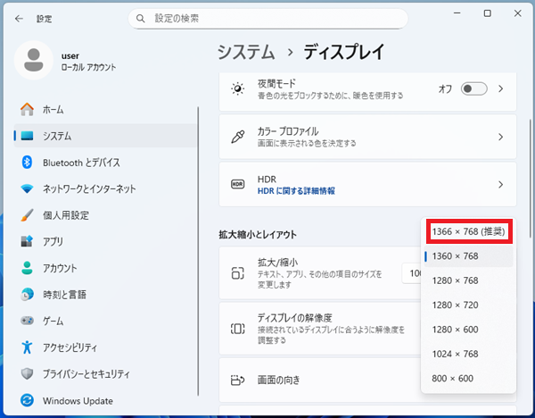Expand the カラー プロファイル row

click(501, 137)
